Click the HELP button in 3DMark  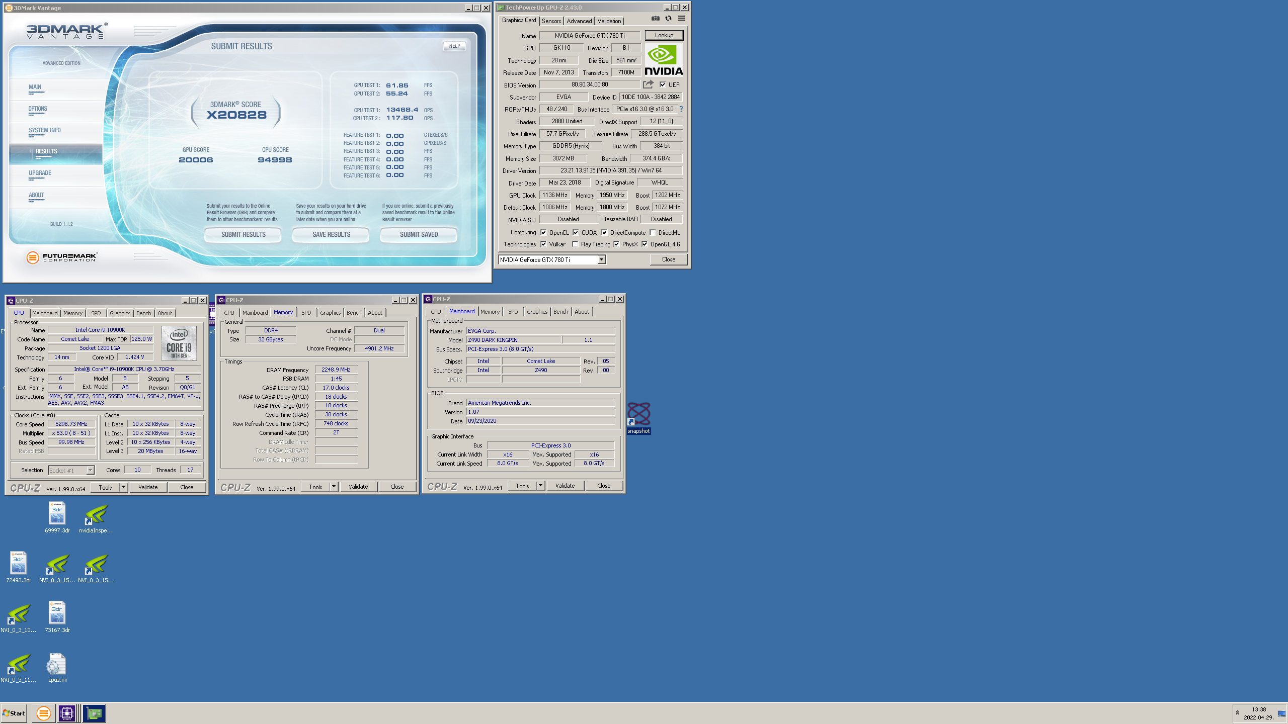pos(455,46)
